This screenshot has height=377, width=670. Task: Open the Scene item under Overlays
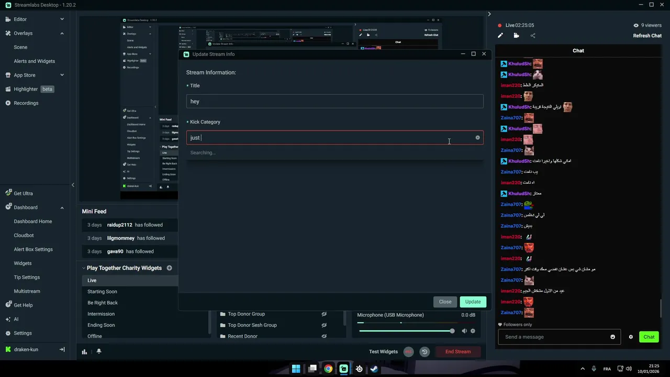[x=20, y=47]
